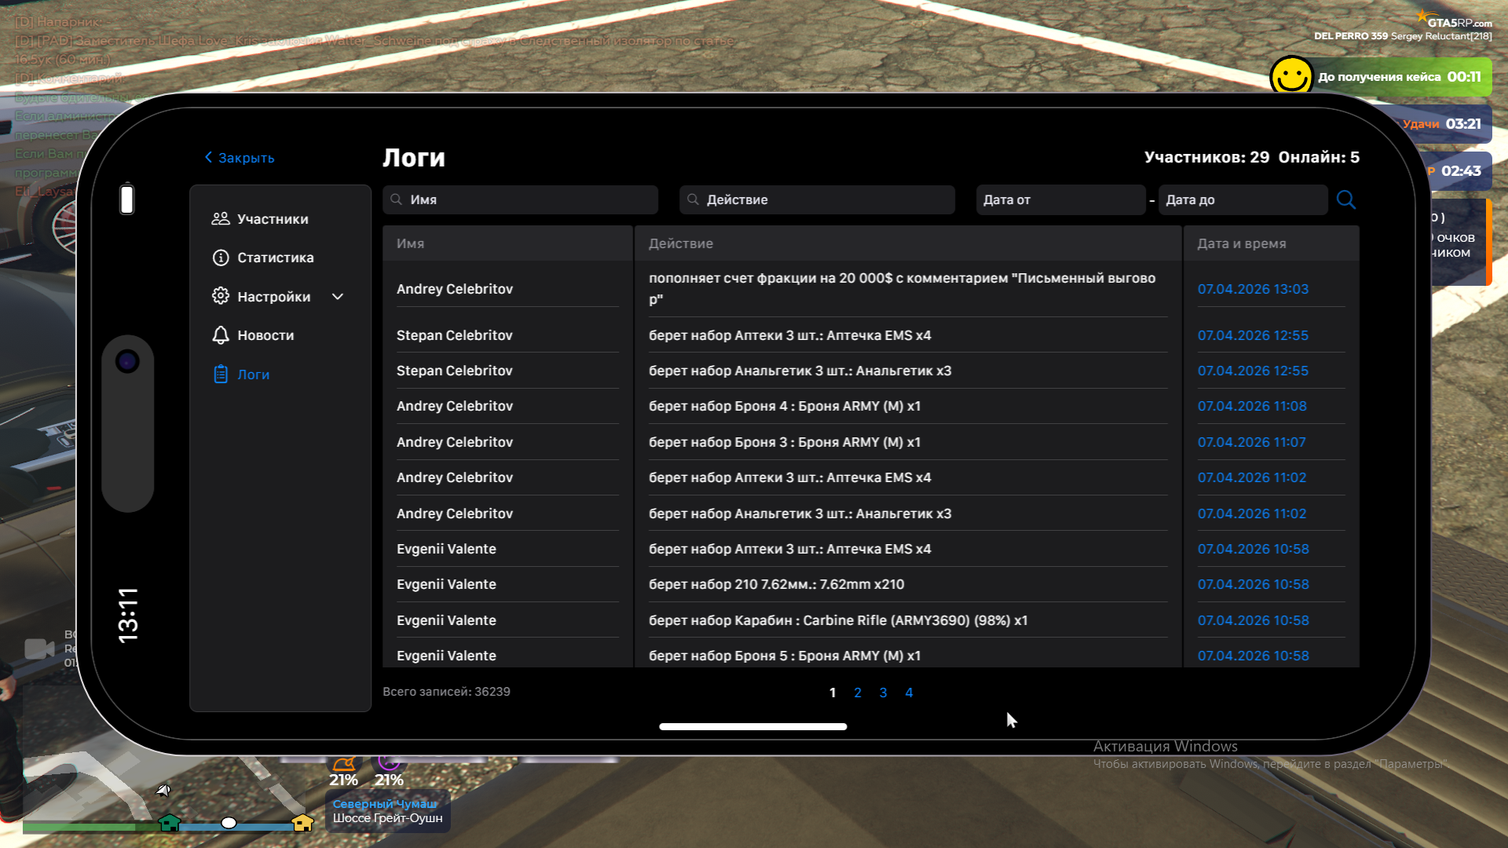
Task: Click the Настройки gear icon
Action: click(x=221, y=296)
